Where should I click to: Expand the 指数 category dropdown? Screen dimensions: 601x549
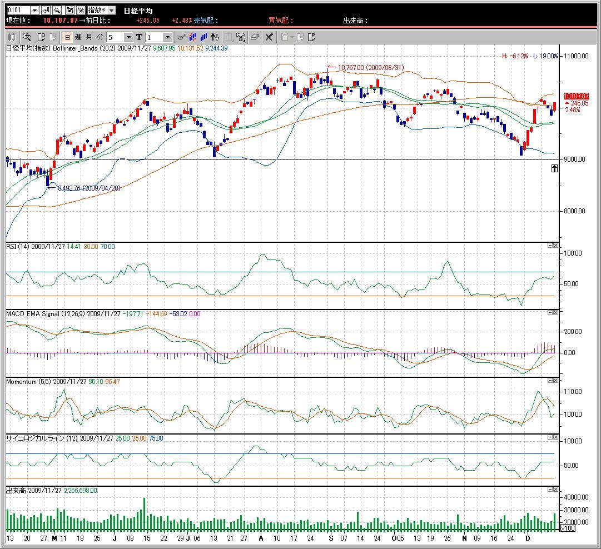111,11
